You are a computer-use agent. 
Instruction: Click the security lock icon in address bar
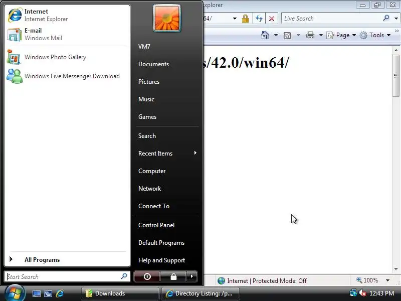(245, 19)
